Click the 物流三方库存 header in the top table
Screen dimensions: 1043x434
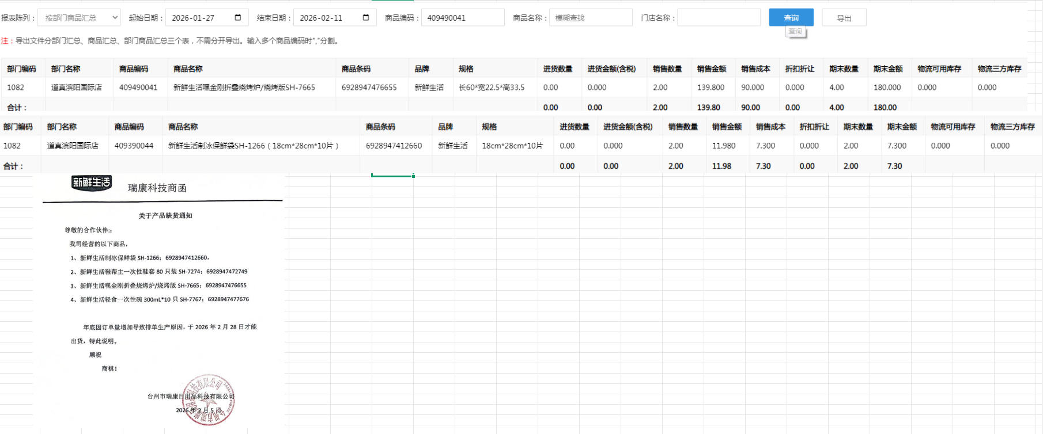pos(999,69)
